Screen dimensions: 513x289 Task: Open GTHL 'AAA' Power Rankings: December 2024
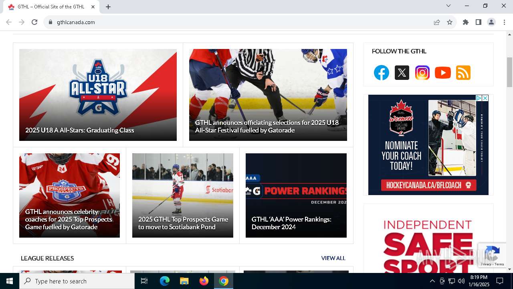[291, 223]
